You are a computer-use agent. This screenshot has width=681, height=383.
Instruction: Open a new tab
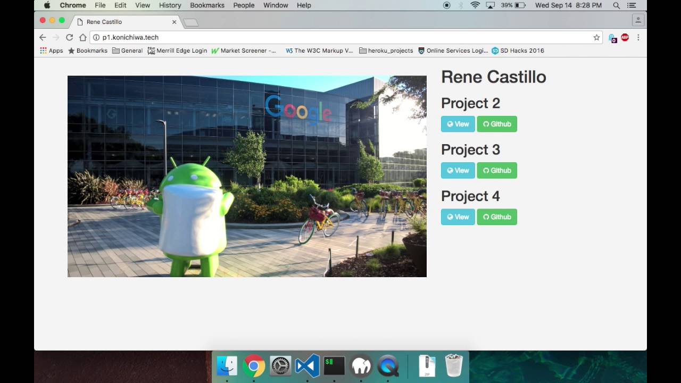click(190, 22)
